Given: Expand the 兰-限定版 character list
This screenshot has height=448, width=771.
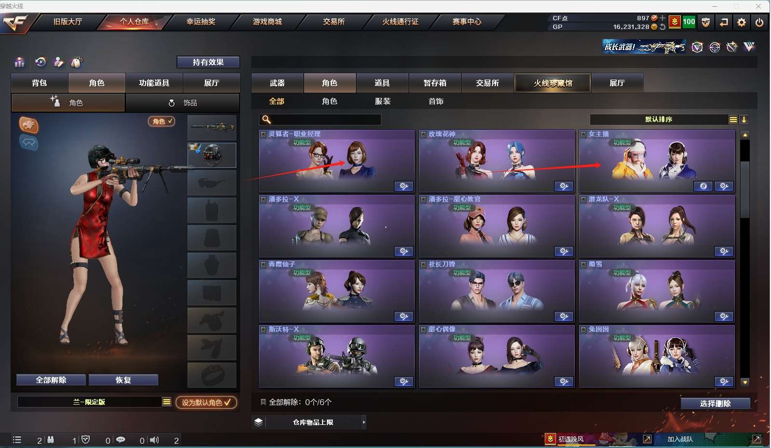Looking at the screenshot, I should [167, 402].
